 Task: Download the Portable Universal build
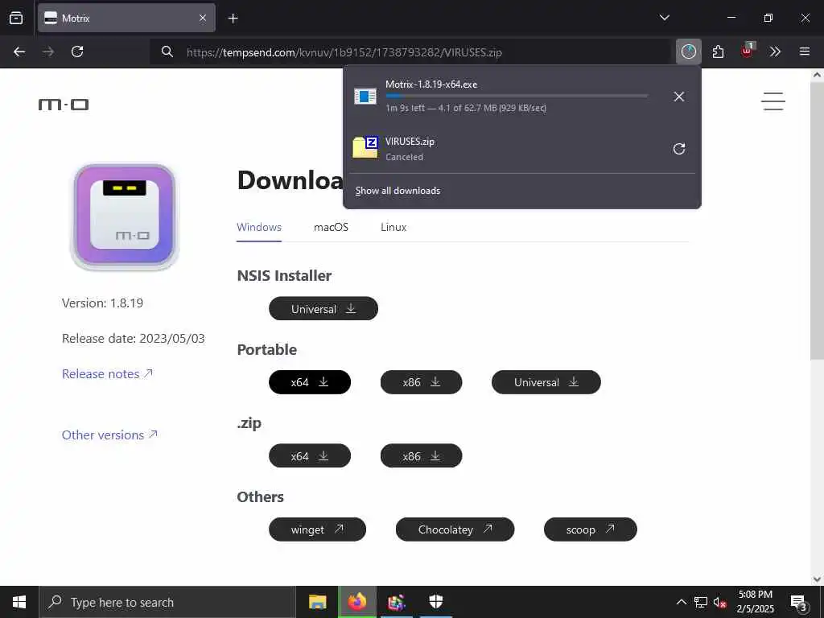pyautogui.click(x=546, y=382)
